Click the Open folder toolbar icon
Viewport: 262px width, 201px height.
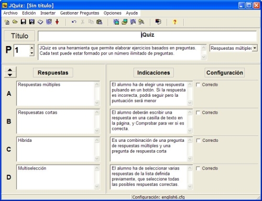point(15,22)
